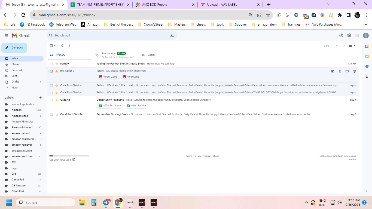Snooze the Torani conversation
This screenshot has width=372, height=209.
(354, 71)
